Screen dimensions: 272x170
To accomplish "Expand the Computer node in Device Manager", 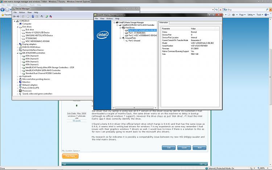I will [x=17, y=24].
